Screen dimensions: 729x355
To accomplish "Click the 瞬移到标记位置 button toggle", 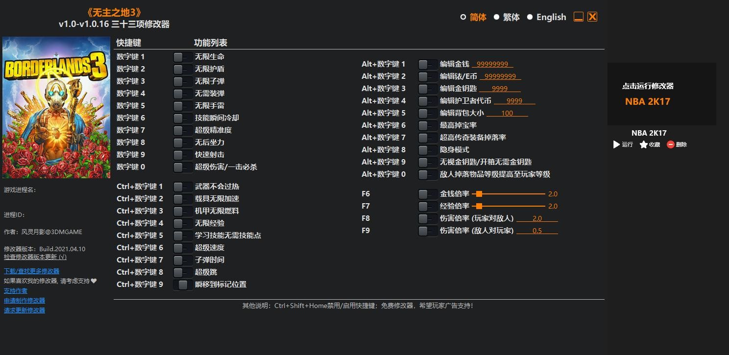I will [x=183, y=284].
